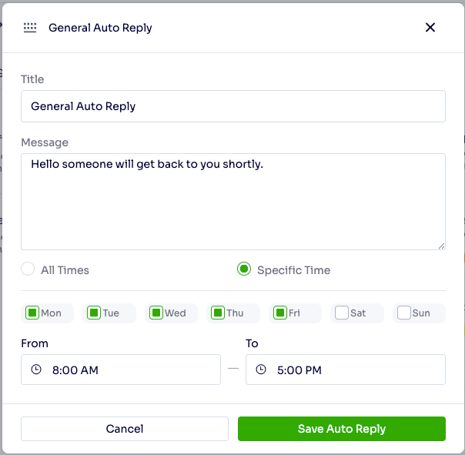Click the clock icon in From field
This screenshot has width=465, height=455.
(36, 370)
